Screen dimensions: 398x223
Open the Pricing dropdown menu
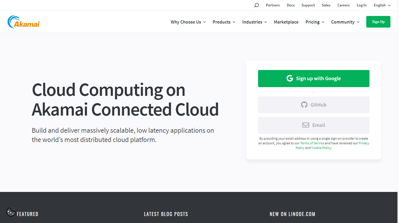[315, 22]
